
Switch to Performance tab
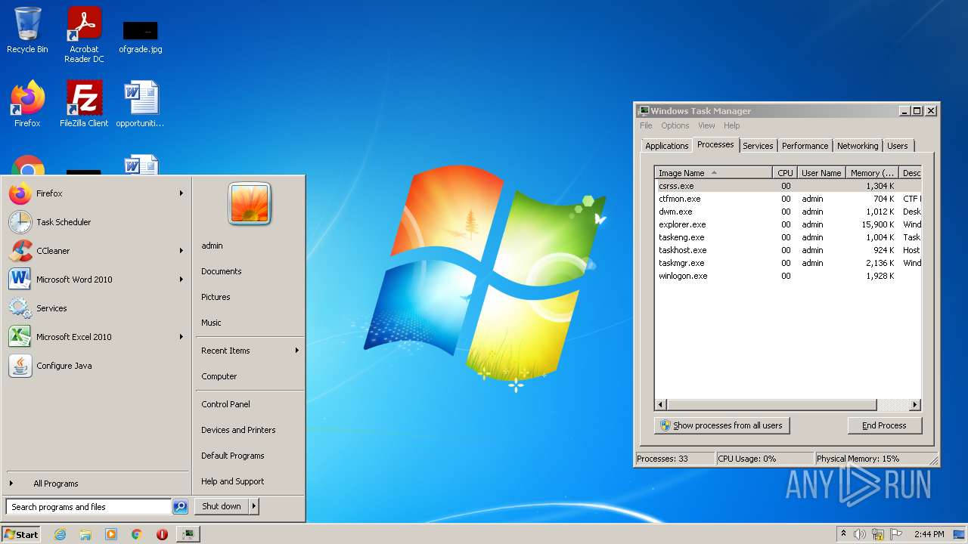click(x=805, y=146)
